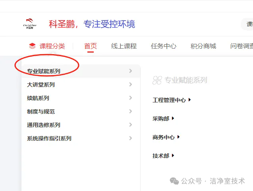Image resolution: width=253 pixels, height=191 pixels.
Task: Click the search field at top right
Action: coord(248,24)
